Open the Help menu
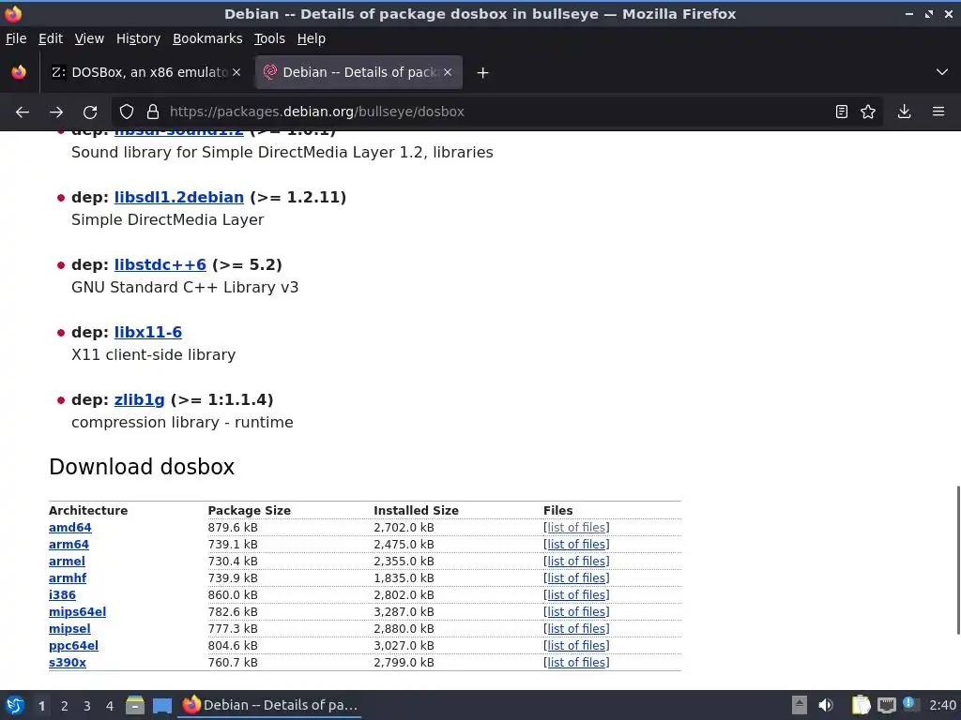 pyautogui.click(x=312, y=38)
